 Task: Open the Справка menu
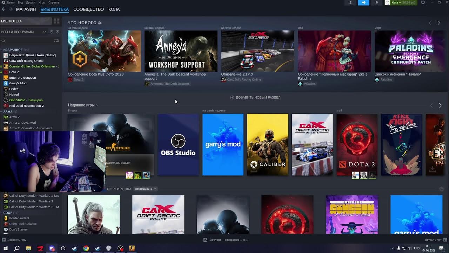click(54, 2)
